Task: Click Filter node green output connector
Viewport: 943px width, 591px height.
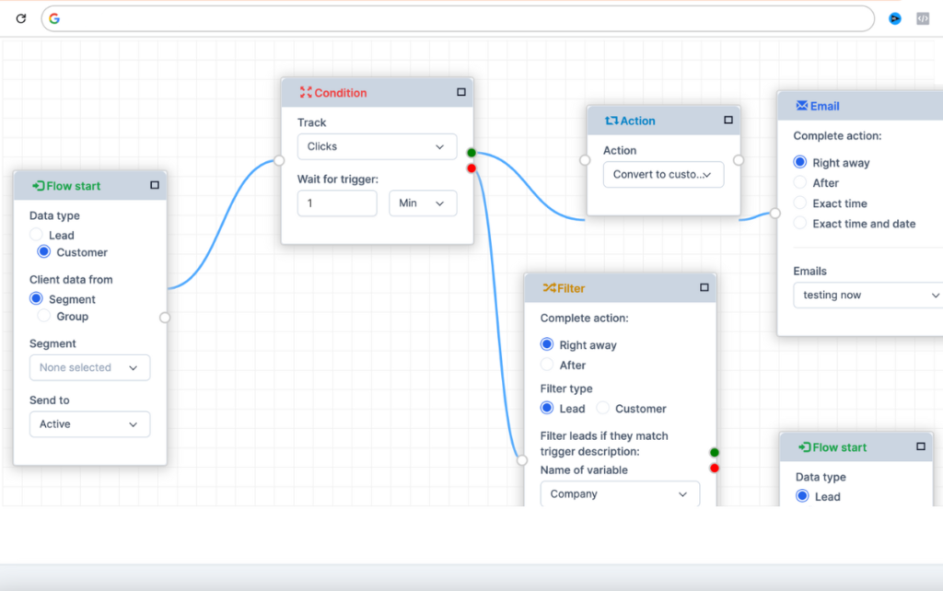Action: click(x=715, y=453)
